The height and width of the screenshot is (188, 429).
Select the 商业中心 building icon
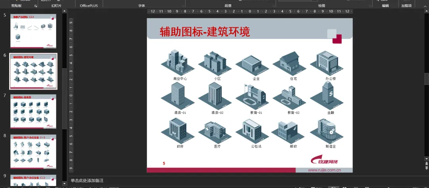pos(178,63)
